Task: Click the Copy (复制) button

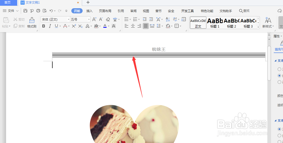Action: [x=19, y=26]
